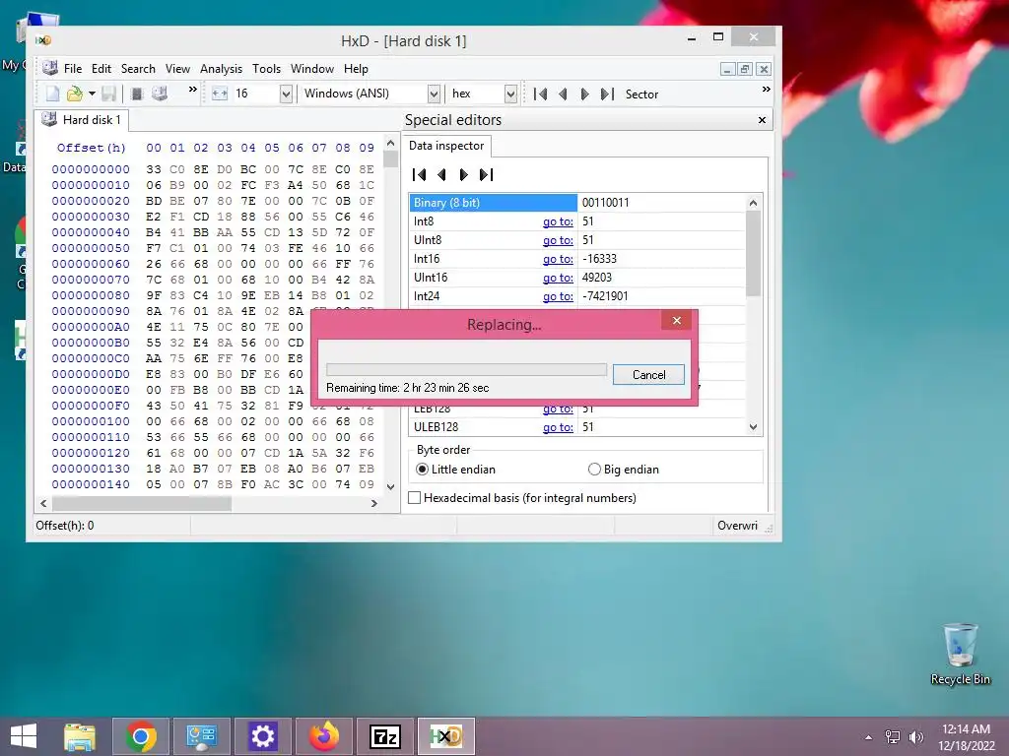Click the Open disk toolbar icon
Viewport: 1009px width, 756px height.
(x=159, y=94)
